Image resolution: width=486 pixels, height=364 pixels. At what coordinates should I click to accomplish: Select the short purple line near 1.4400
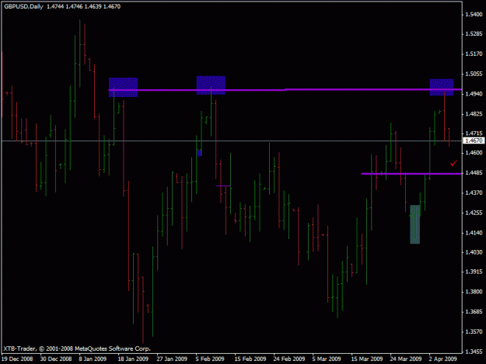[x=223, y=185]
